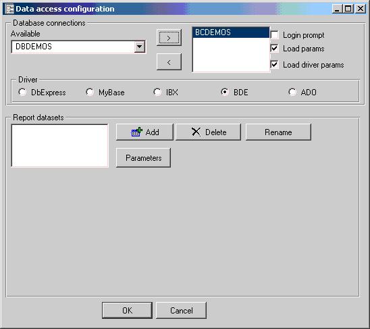Add connection with the > button

tap(169, 38)
